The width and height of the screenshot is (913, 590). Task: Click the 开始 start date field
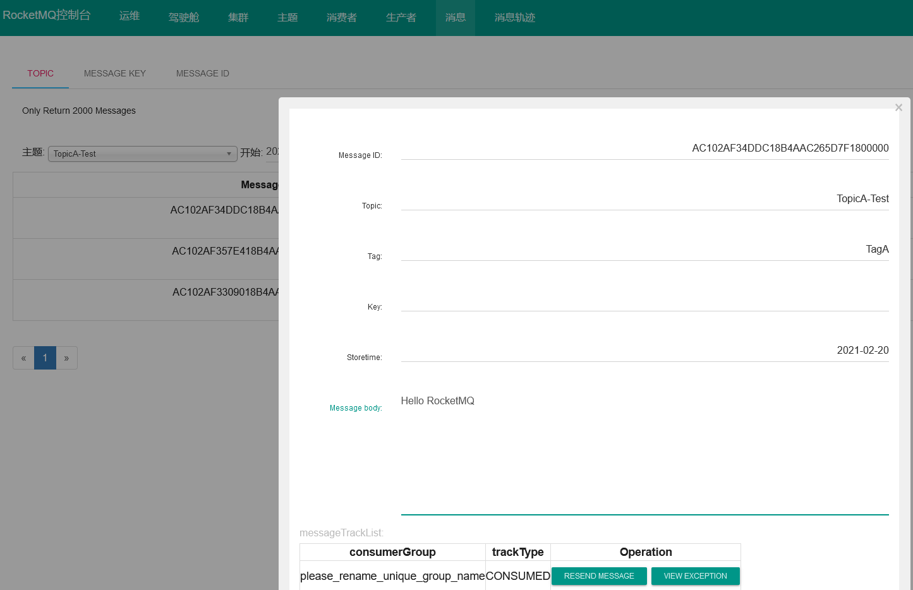point(272,152)
